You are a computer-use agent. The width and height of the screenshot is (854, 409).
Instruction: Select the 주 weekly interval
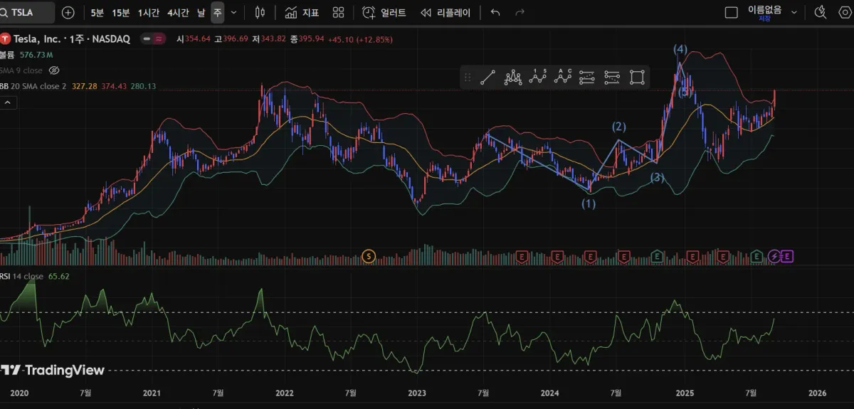click(x=217, y=12)
